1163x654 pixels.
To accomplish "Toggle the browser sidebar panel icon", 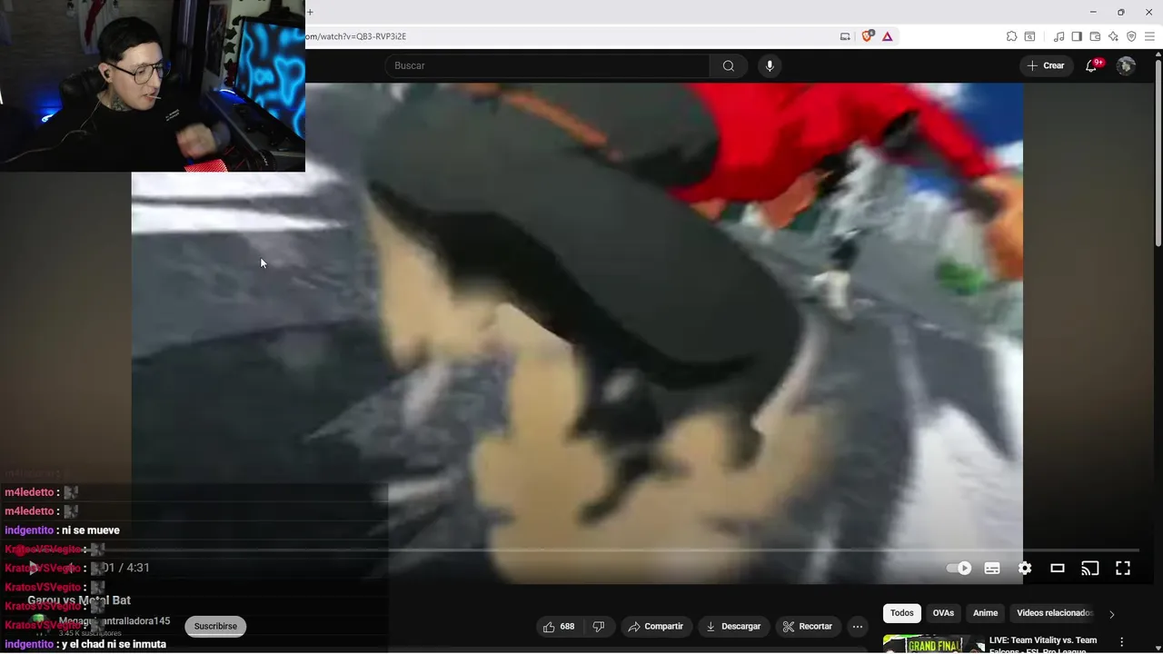I will (x=1077, y=36).
